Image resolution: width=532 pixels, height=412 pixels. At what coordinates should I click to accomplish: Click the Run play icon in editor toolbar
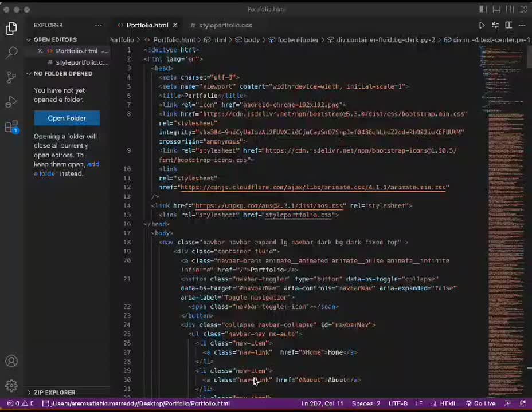(482, 25)
